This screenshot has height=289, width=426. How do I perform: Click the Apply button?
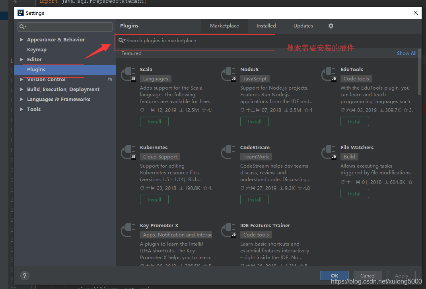point(401,276)
